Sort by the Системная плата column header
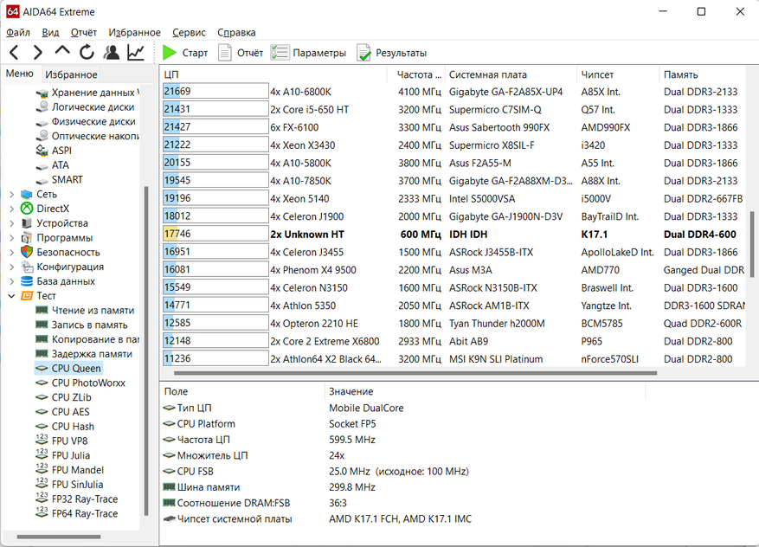This screenshot has height=547, width=759. (x=511, y=74)
